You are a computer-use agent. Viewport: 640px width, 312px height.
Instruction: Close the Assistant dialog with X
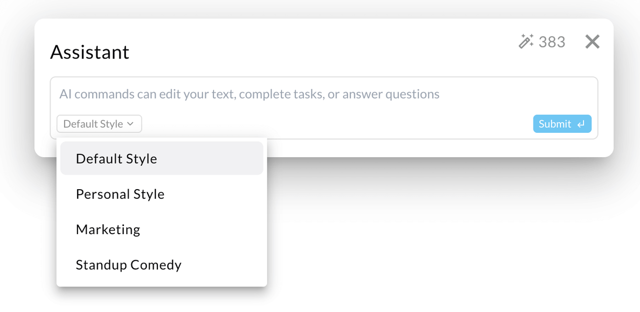(x=592, y=42)
